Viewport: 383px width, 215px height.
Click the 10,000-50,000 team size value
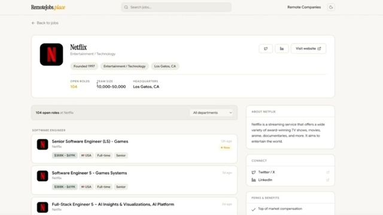pos(111,87)
